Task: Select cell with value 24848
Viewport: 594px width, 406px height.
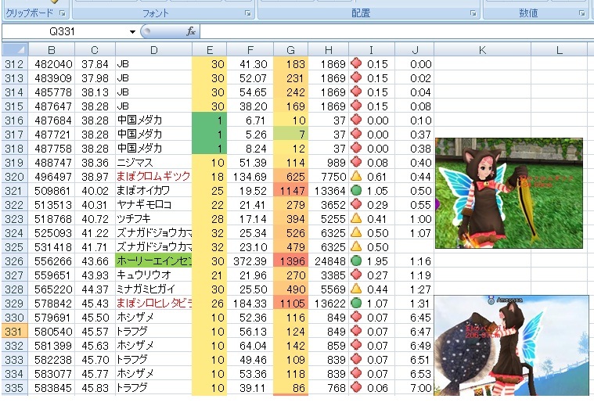Action: tap(329, 261)
